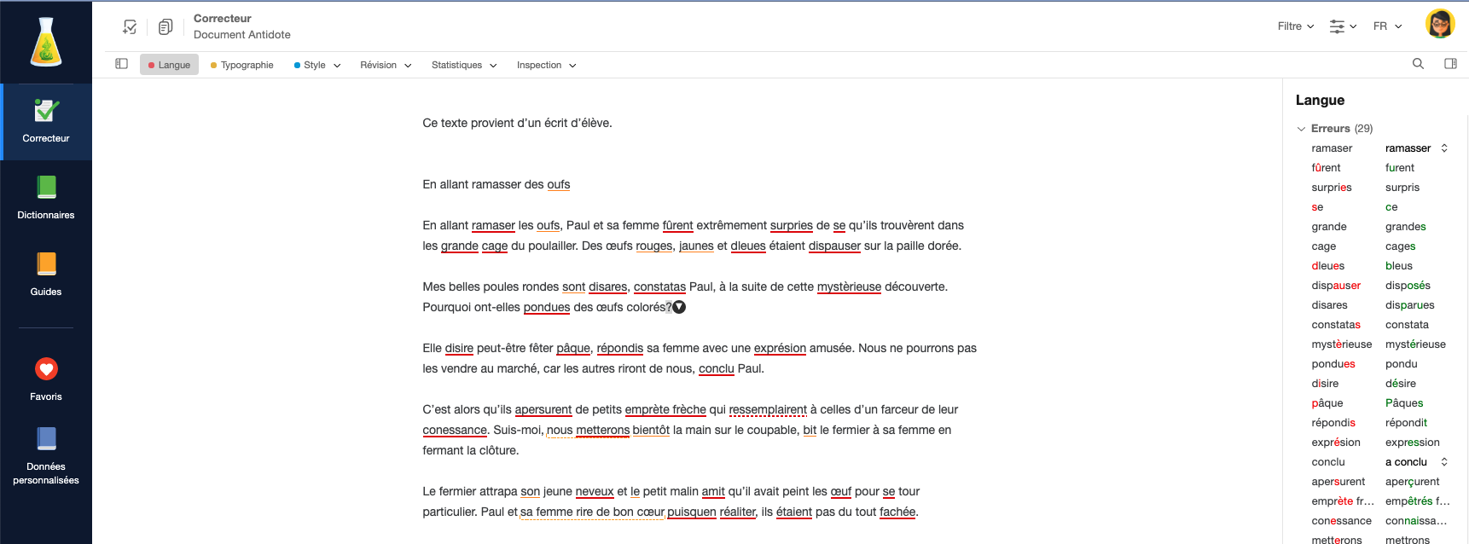
Task: Open the Antidote flask logo
Action: pyautogui.click(x=46, y=42)
